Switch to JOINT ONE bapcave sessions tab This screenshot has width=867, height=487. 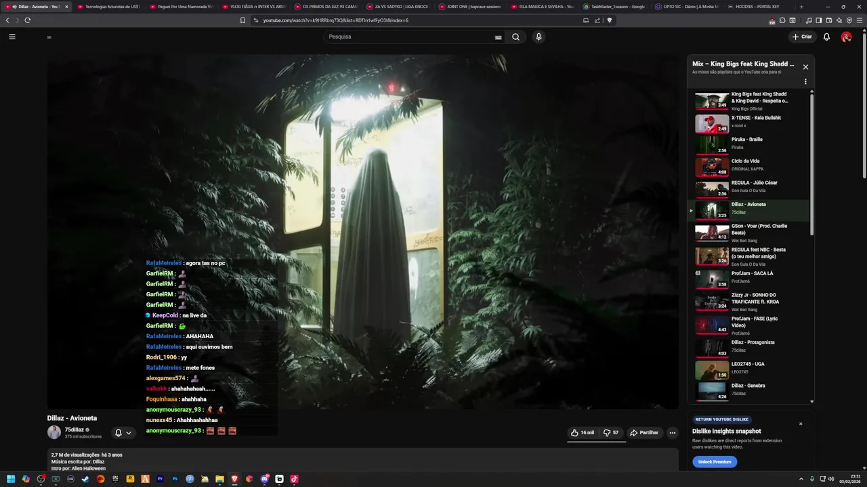[x=470, y=6]
